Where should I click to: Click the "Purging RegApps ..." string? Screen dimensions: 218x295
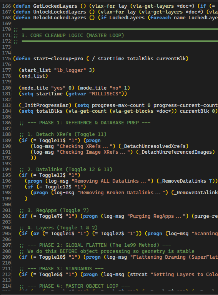coord(157,216)
